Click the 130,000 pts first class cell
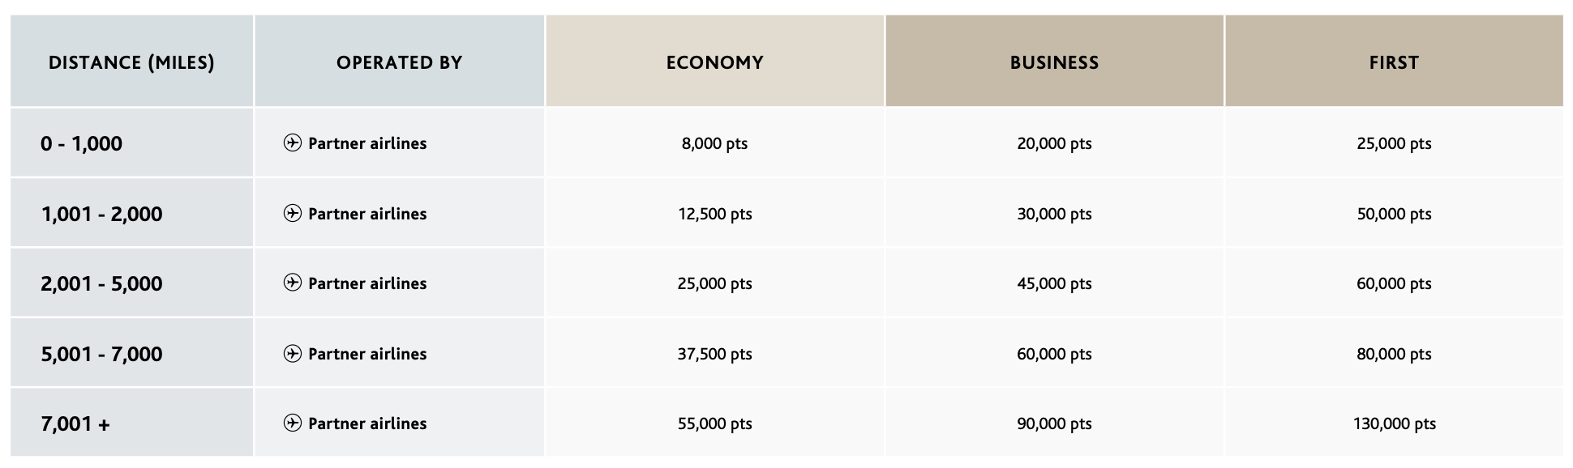 pos(1394,423)
